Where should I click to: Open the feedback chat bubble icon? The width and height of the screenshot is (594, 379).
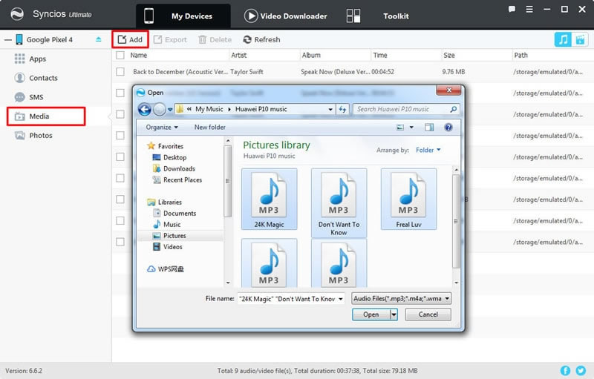point(512,9)
